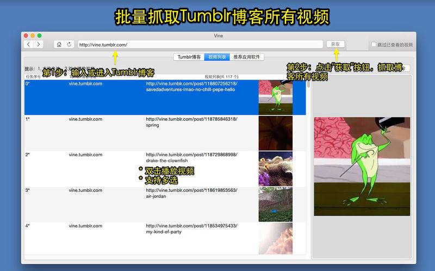Open the home page icon
The image size is (435, 271).
[x=59, y=44]
